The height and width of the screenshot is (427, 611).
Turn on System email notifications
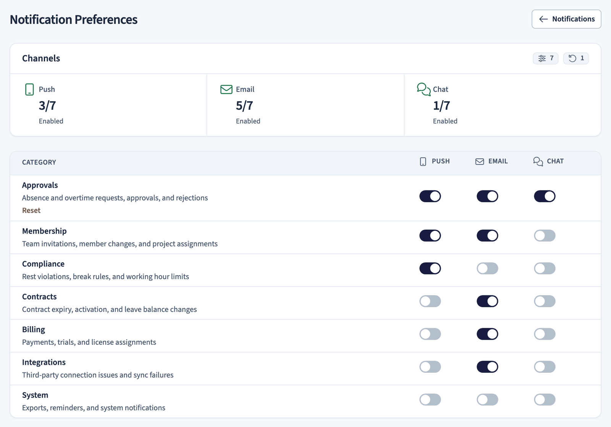pyautogui.click(x=487, y=400)
